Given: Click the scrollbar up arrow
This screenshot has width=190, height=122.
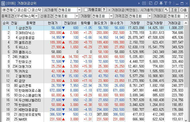Looking at the screenshot, I should [x=186, y=23].
